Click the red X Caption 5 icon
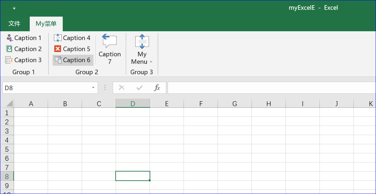Image resolution: width=376 pixels, height=194 pixels. tap(58, 49)
